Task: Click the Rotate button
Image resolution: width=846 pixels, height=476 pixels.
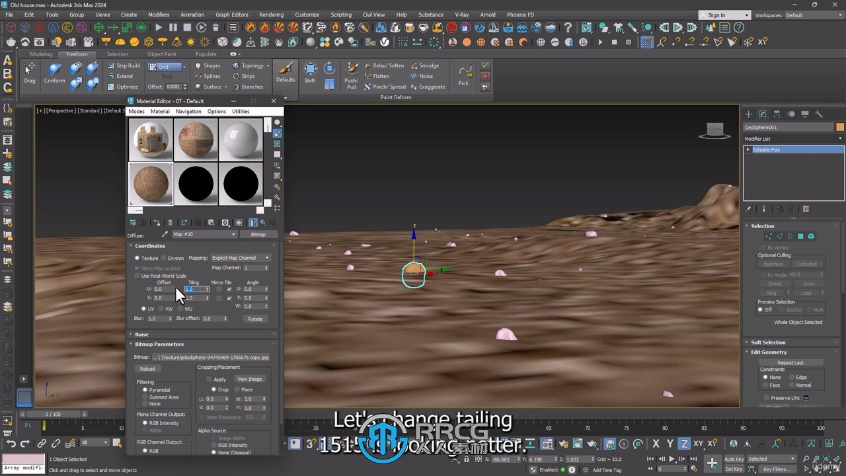Action: (255, 319)
